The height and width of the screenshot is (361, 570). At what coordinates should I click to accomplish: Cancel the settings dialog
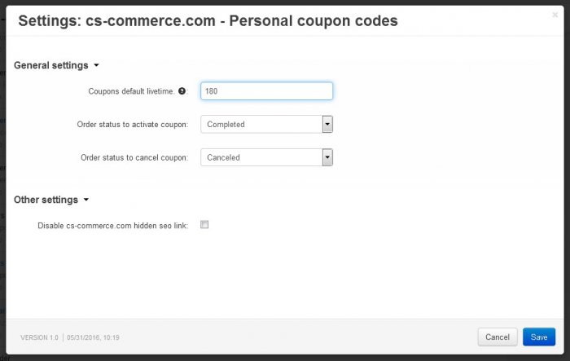pyautogui.click(x=498, y=337)
